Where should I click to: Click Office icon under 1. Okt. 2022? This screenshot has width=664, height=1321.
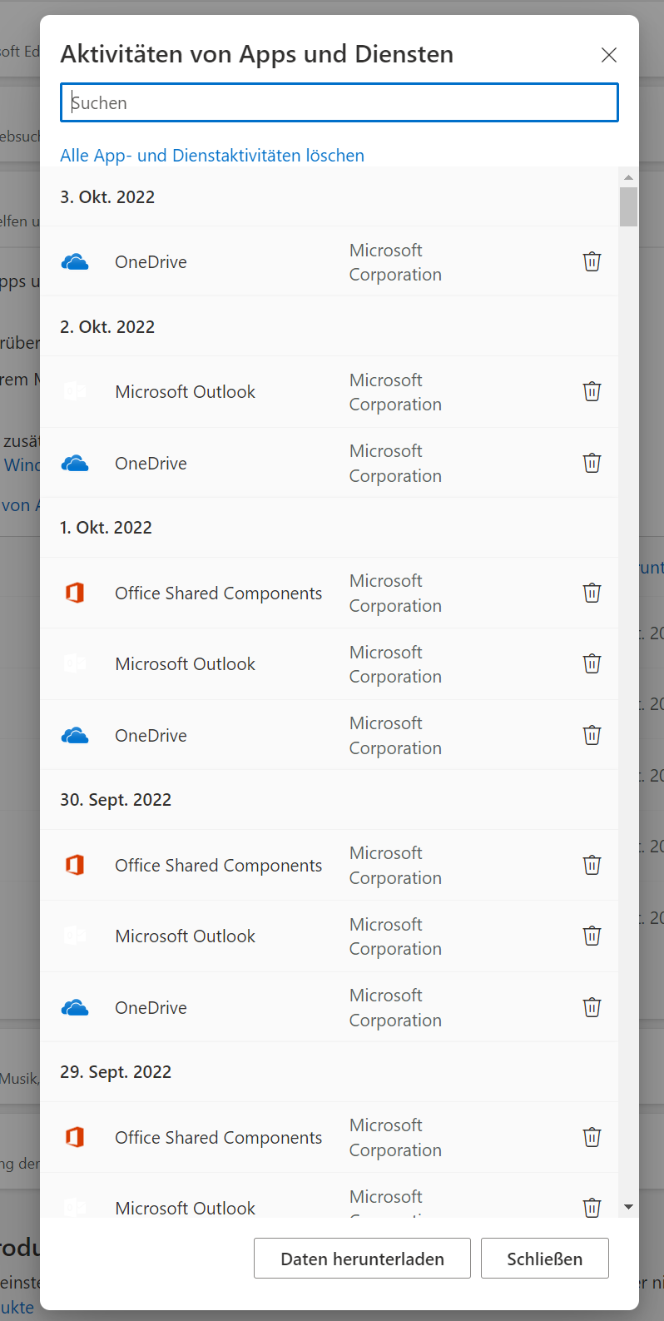tap(75, 593)
